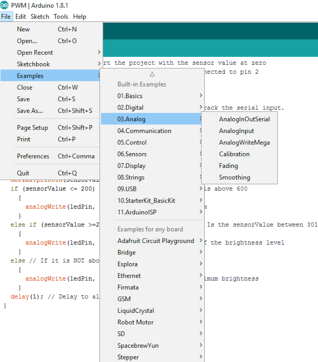
Task: Choose Open... in the File menu
Action: 50,41
